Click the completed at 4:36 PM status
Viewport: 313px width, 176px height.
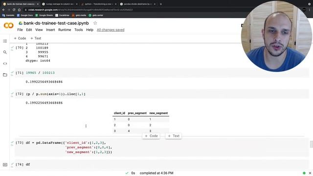tap(156, 173)
